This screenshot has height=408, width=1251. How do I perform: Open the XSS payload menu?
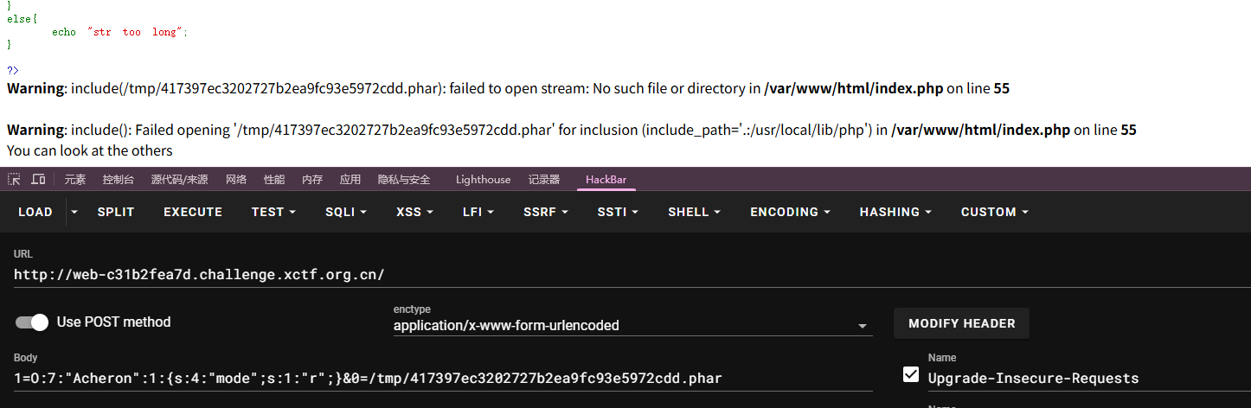[416, 212]
